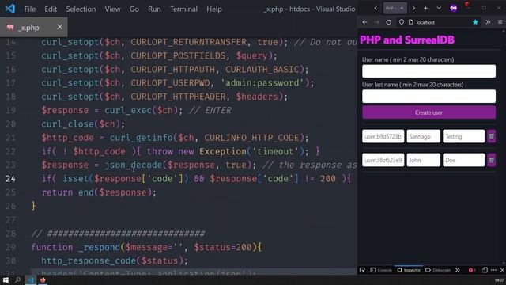Image resolution: width=506 pixels, height=285 pixels.
Task: Click the PHP and SurrealDB heading
Action: (407, 40)
